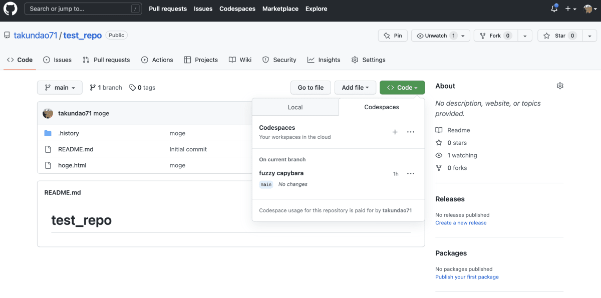Open Issues in top navigation

pyautogui.click(x=203, y=9)
